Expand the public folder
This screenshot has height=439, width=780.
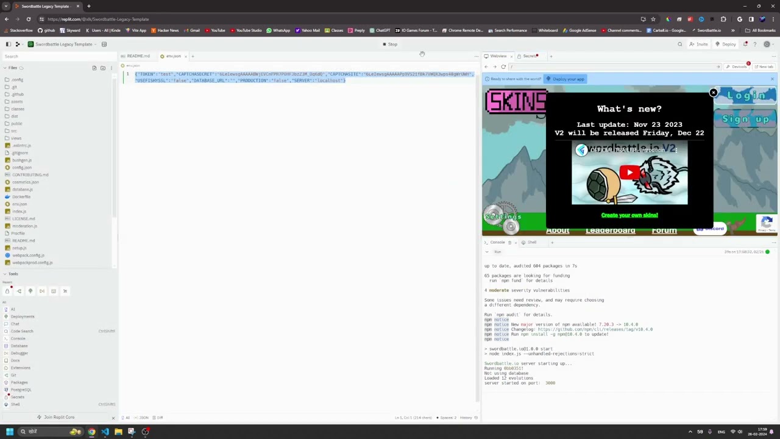click(14, 124)
